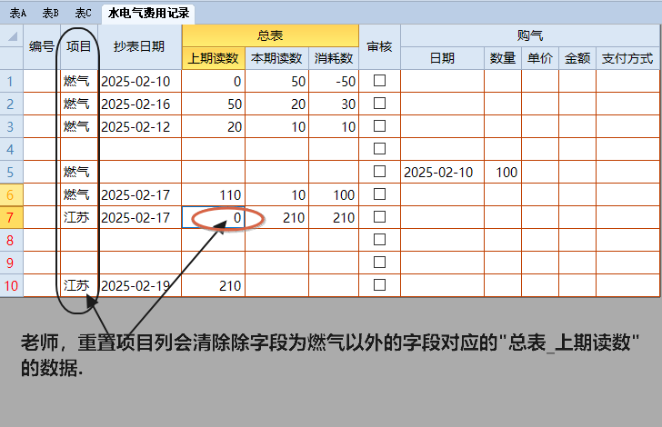This screenshot has height=427, width=662.
Task: Click the 消耗数 column header
Action: tap(334, 58)
